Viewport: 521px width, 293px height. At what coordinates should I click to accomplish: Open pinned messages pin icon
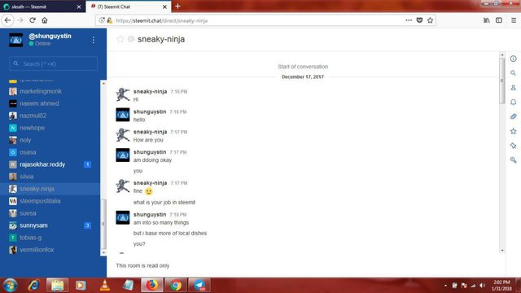click(514, 146)
